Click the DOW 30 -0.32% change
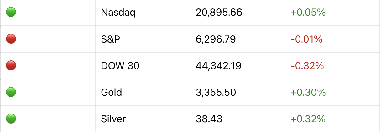 (x=307, y=66)
